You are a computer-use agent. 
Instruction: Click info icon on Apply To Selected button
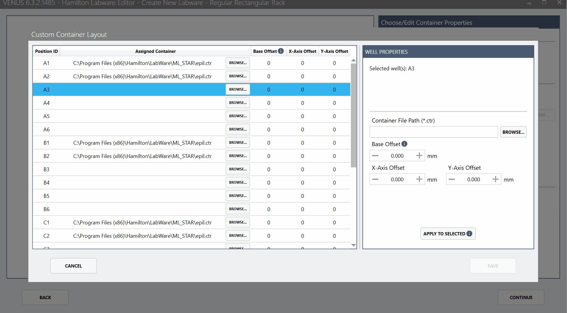click(469, 234)
